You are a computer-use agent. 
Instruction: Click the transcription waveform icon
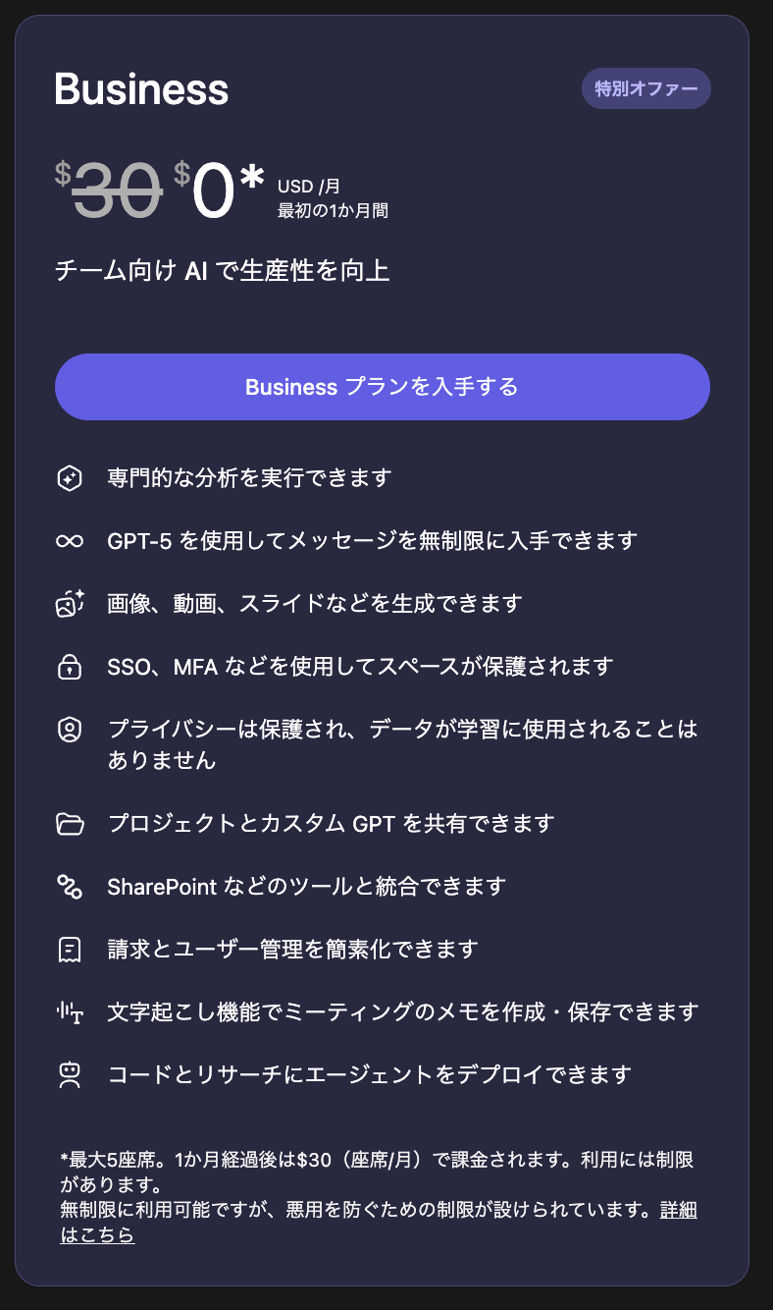[69, 1011]
